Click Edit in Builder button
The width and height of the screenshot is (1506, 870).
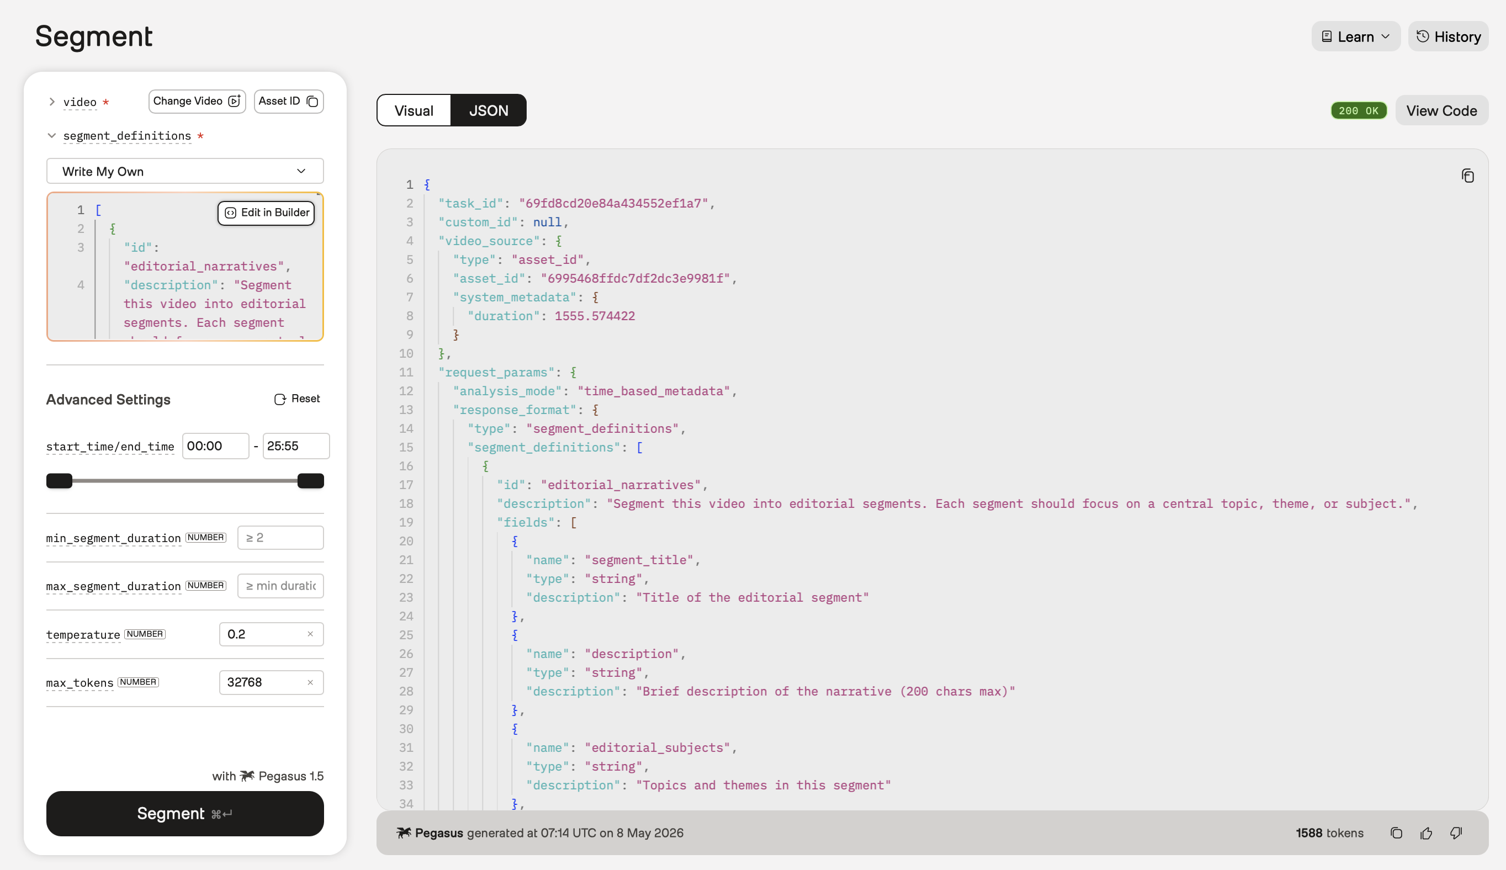click(266, 213)
